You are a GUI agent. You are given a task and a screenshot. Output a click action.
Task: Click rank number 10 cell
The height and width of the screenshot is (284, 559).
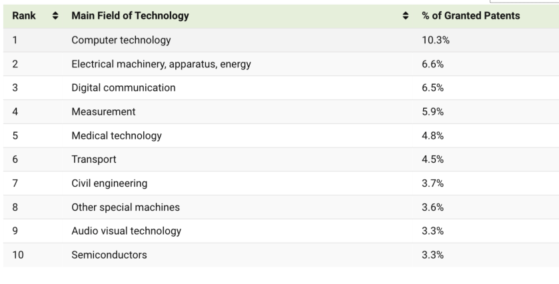click(18, 255)
